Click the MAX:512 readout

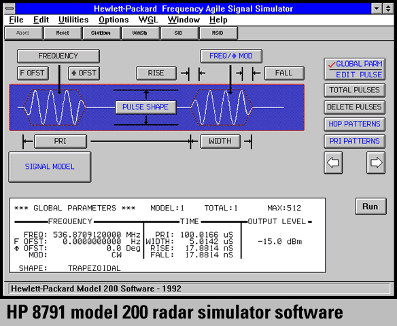click(x=284, y=208)
